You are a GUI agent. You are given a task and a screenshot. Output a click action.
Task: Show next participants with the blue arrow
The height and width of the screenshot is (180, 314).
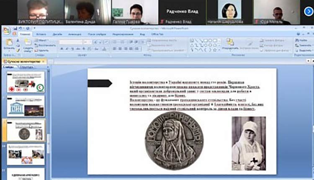pos(308,11)
